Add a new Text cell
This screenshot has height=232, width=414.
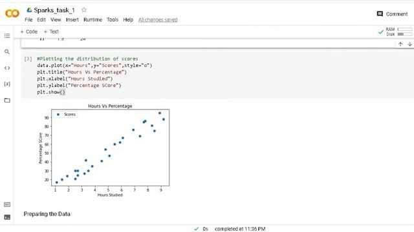click(51, 32)
